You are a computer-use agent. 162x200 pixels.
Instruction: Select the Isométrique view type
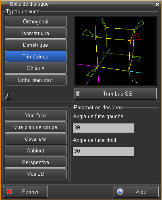[x=35, y=33]
